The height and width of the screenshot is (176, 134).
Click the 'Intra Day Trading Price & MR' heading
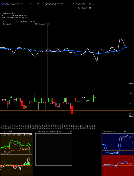(49, 132)
